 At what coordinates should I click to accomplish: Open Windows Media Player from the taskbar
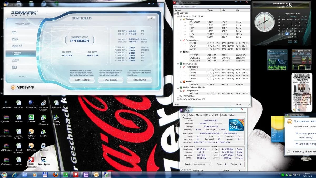pos(34,175)
